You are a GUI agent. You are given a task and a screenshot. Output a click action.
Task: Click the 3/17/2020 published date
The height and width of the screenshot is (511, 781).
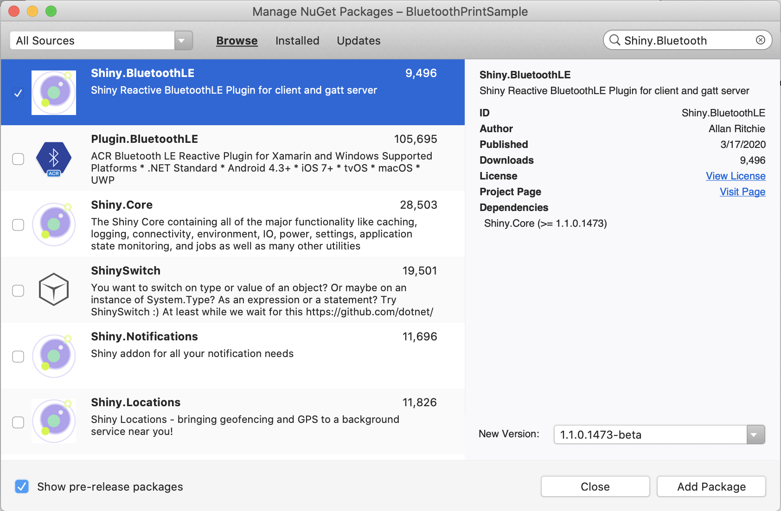(x=743, y=145)
